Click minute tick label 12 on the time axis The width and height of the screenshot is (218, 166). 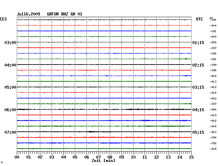156,157
